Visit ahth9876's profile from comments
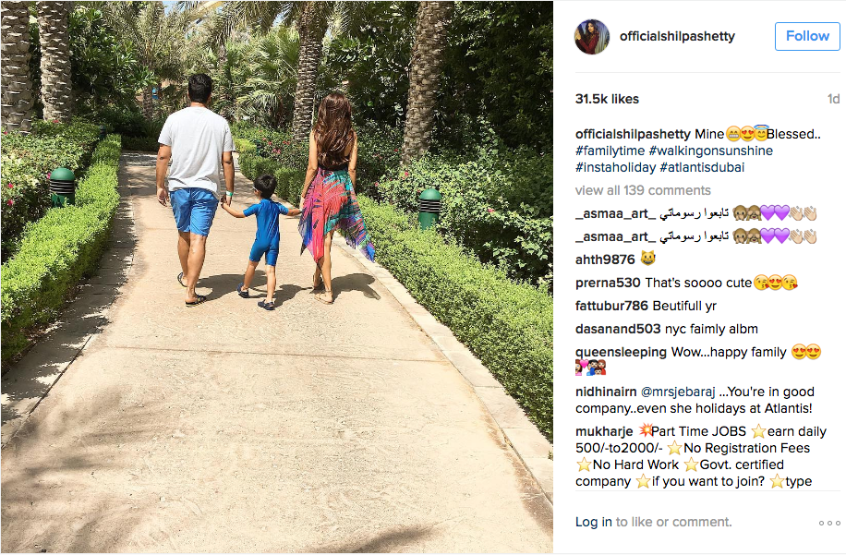846x555 pixels. 605,259
